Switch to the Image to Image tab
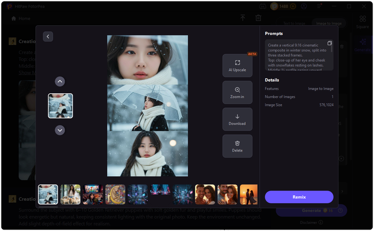 329,24
